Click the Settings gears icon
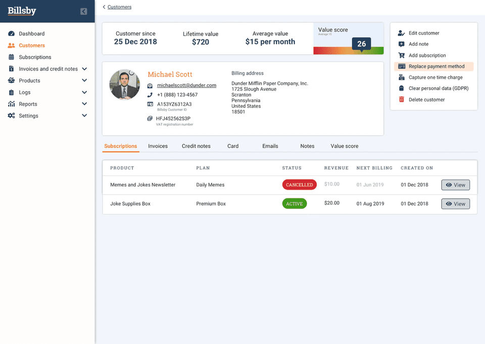The image size is (485, 344). pyautogui.click(x=11, y=116)
